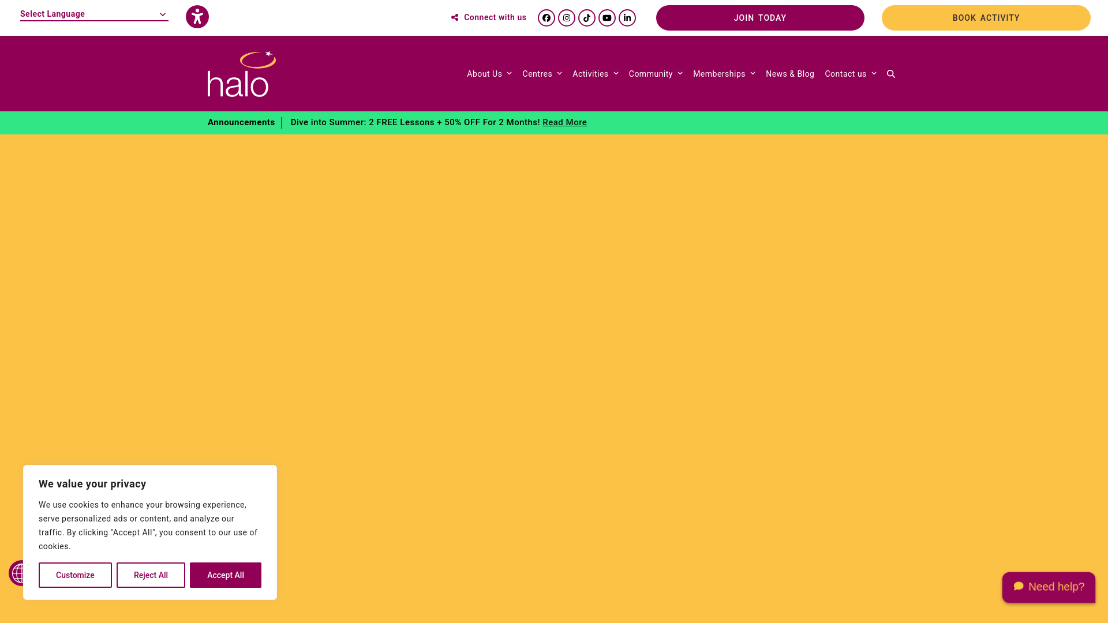
Task: Follow the Read More announcement link
Action: (x=564, y=122)
